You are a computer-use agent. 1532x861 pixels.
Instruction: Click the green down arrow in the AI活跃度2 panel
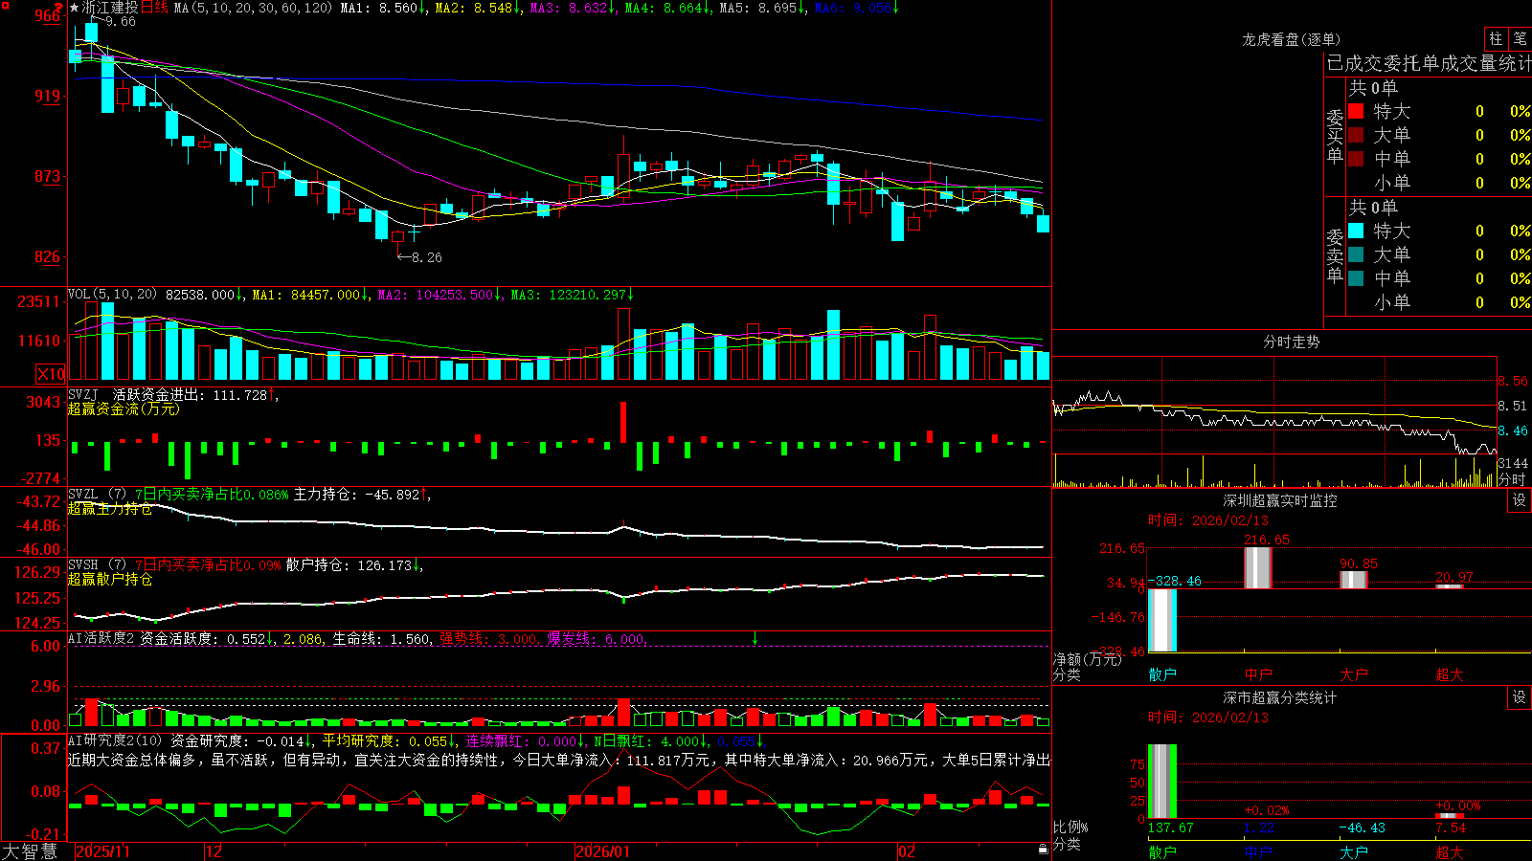pyautogui.click(x=755, y=638)
